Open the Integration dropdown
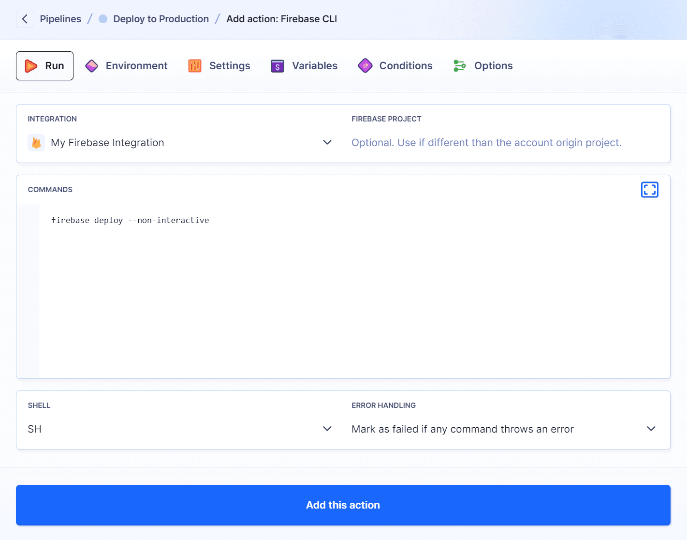Image resolution: width=687 pixels, height=540 pixels. pos(327,142)
